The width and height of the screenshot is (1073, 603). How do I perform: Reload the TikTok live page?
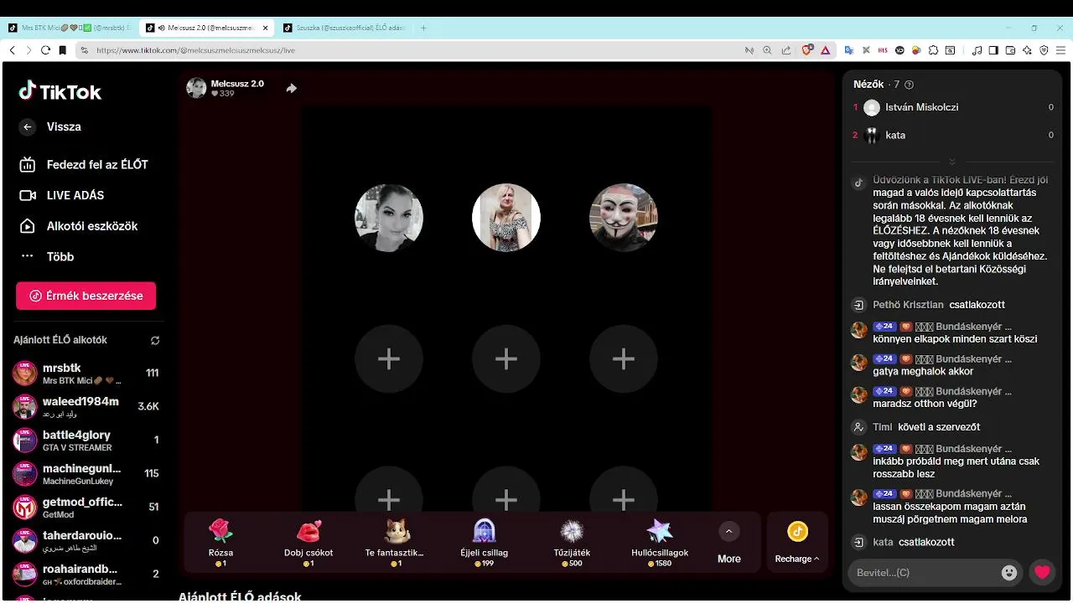(45, 50)
